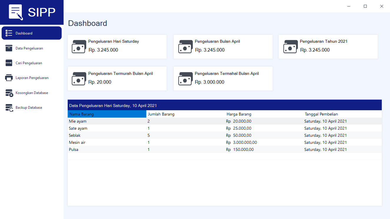390x219 pixels.
Task: Click price Rp 25.000,00 for Sate ayam
Action: tap(239, 128)
